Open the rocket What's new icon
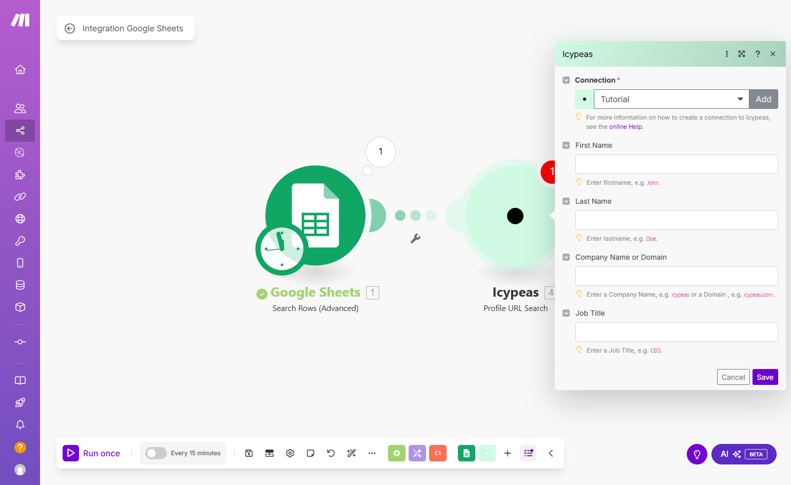 pyautogui.click(x=20, y=402)
